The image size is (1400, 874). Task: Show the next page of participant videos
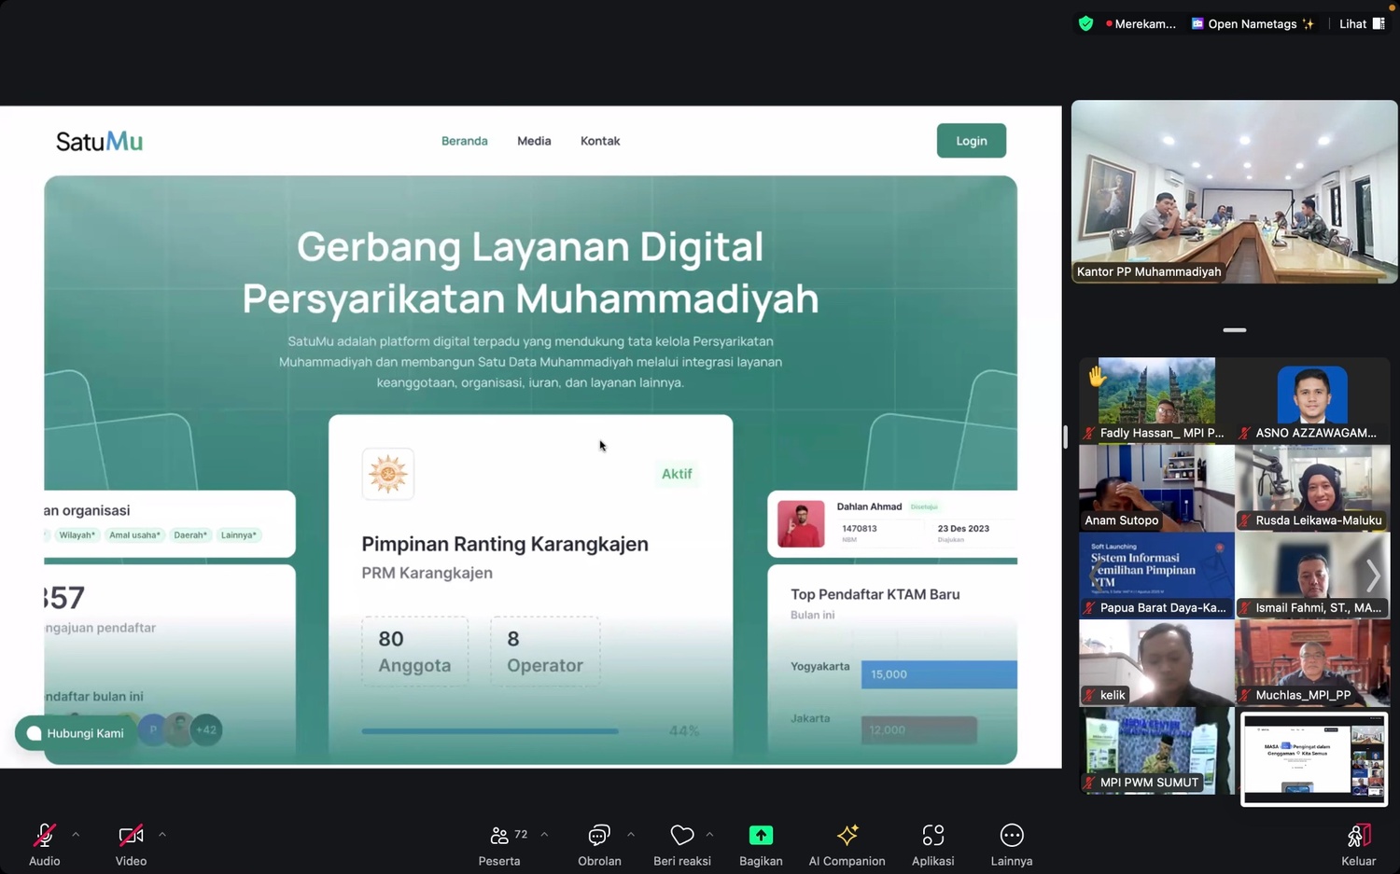1372,576
